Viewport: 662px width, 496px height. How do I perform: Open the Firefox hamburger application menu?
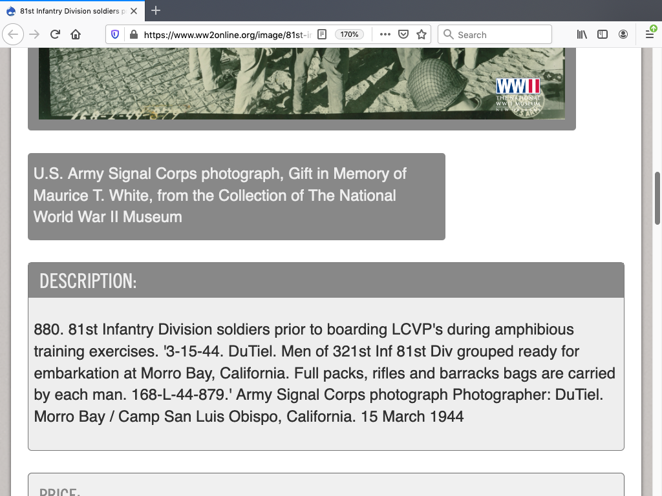(x=650, y=34)
